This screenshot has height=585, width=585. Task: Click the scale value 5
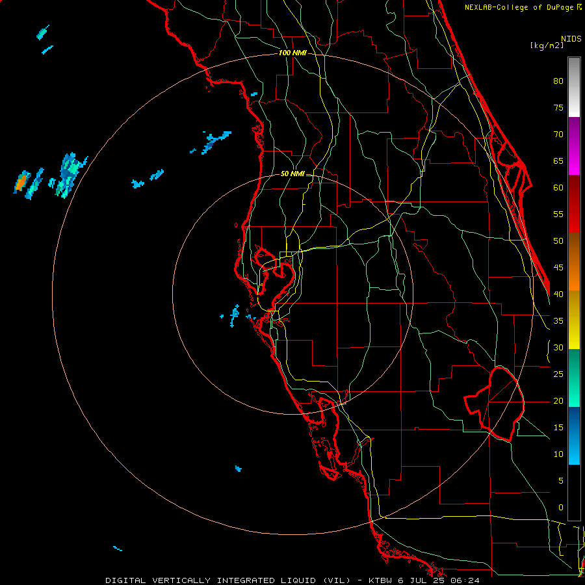(x=561, y=481)
